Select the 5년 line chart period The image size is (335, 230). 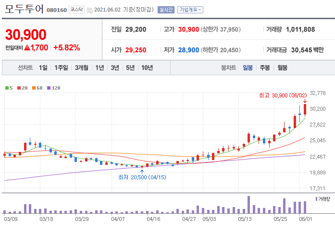pos(130,68)
